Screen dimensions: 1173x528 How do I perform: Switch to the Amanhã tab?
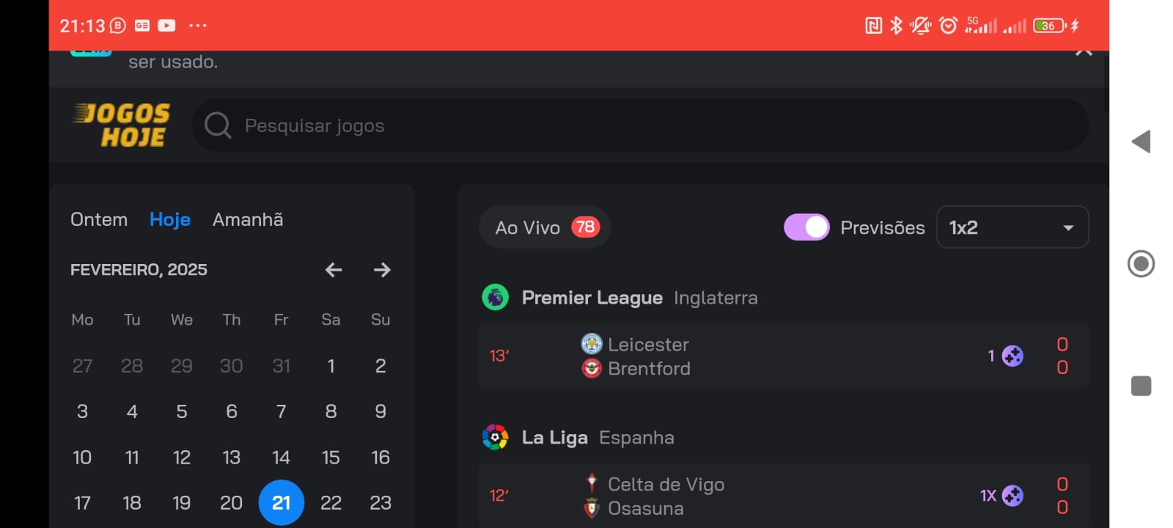pyautogui.click(x=248, y=219)
